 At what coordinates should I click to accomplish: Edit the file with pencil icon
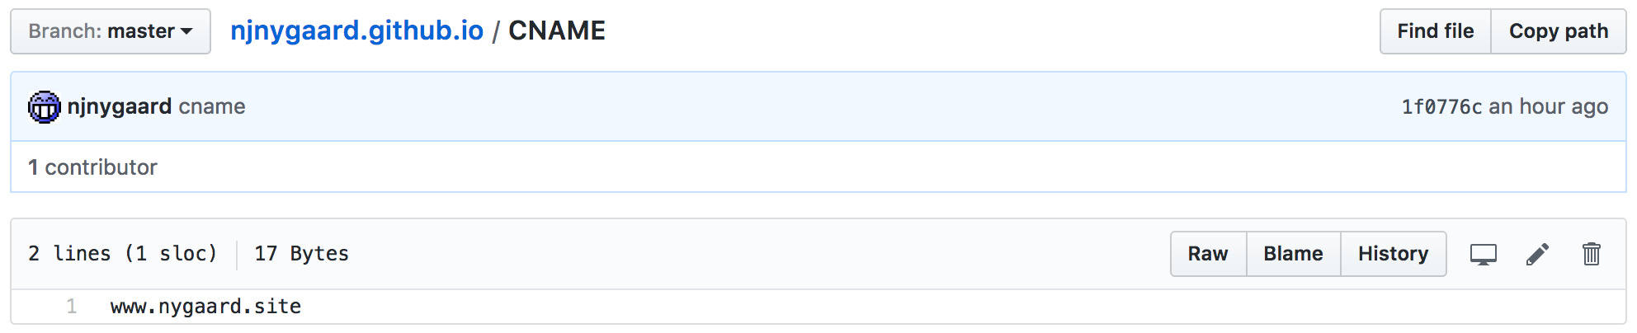[x=1537, y=254]
